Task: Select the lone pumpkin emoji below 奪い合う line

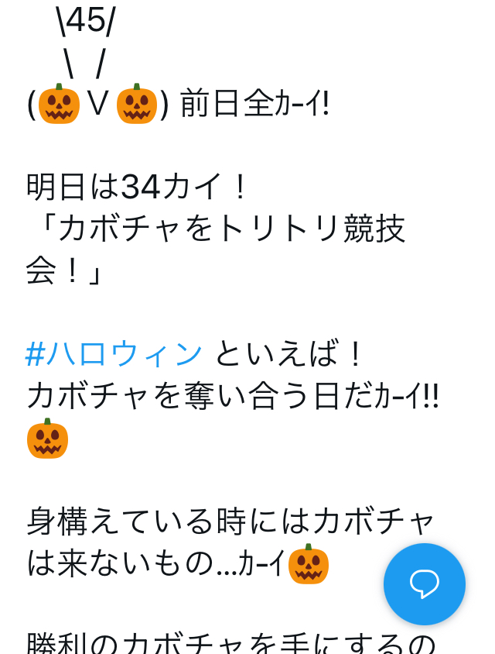Action: click(x=47, y=439)
